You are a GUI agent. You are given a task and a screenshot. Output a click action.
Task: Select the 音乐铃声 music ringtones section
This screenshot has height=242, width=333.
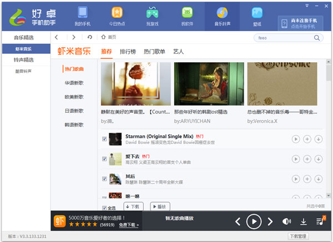[x=222, y=17]
